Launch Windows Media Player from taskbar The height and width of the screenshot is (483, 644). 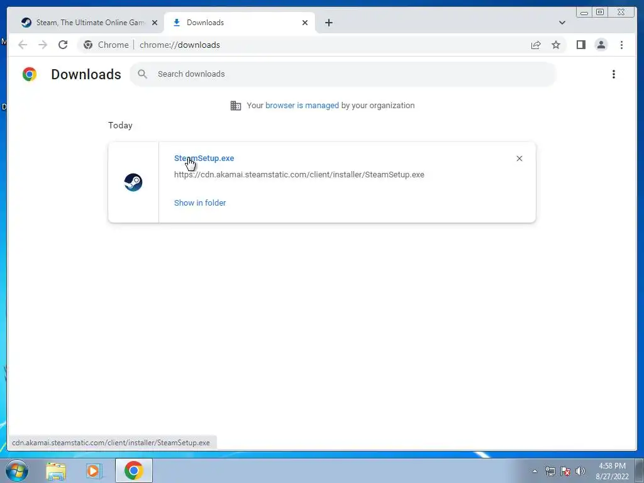[x=93, y=471]
